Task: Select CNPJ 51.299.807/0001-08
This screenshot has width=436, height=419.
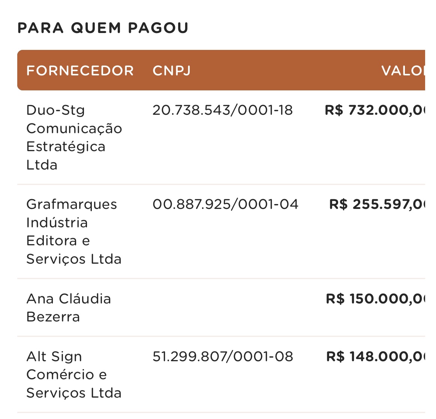Action: click(x=223, y=357)
